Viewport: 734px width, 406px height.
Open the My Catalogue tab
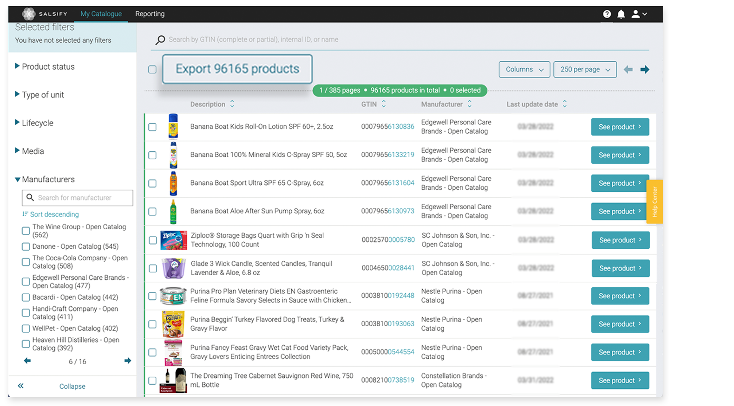point(101,14)
